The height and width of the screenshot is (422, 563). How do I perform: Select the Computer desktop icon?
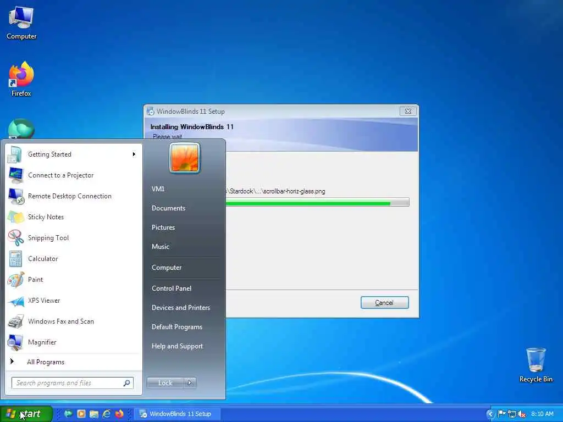point(21,22)
